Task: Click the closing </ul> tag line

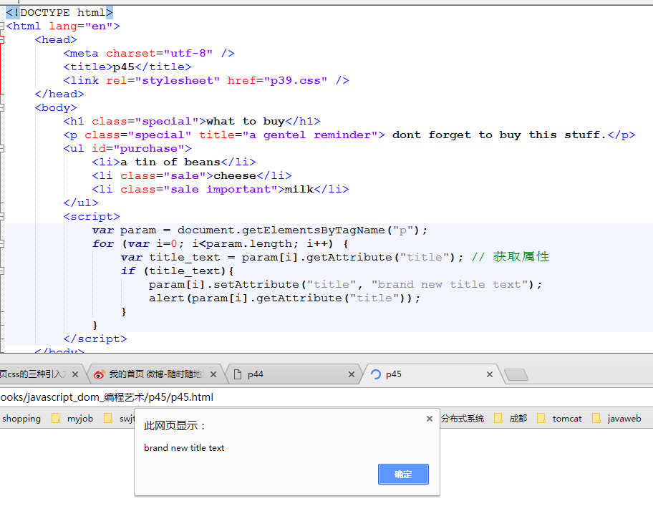Action: (81, 203)
